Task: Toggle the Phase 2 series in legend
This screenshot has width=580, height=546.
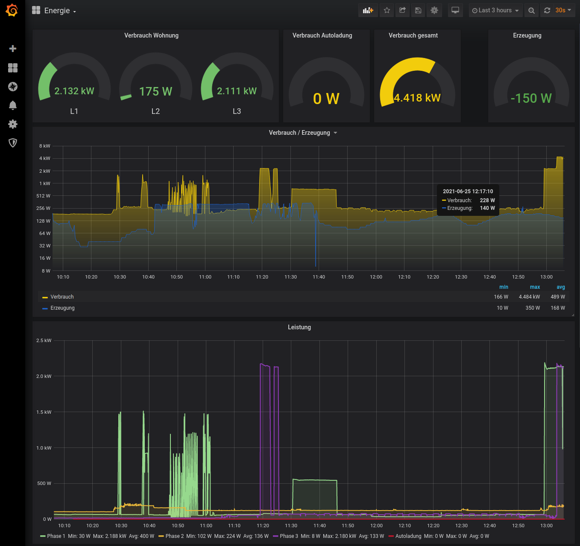Action: click(x=174, y=536)
